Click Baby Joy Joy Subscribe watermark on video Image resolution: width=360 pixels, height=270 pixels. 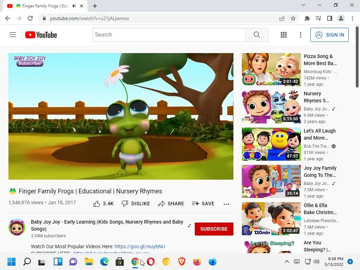pos(30,61)
